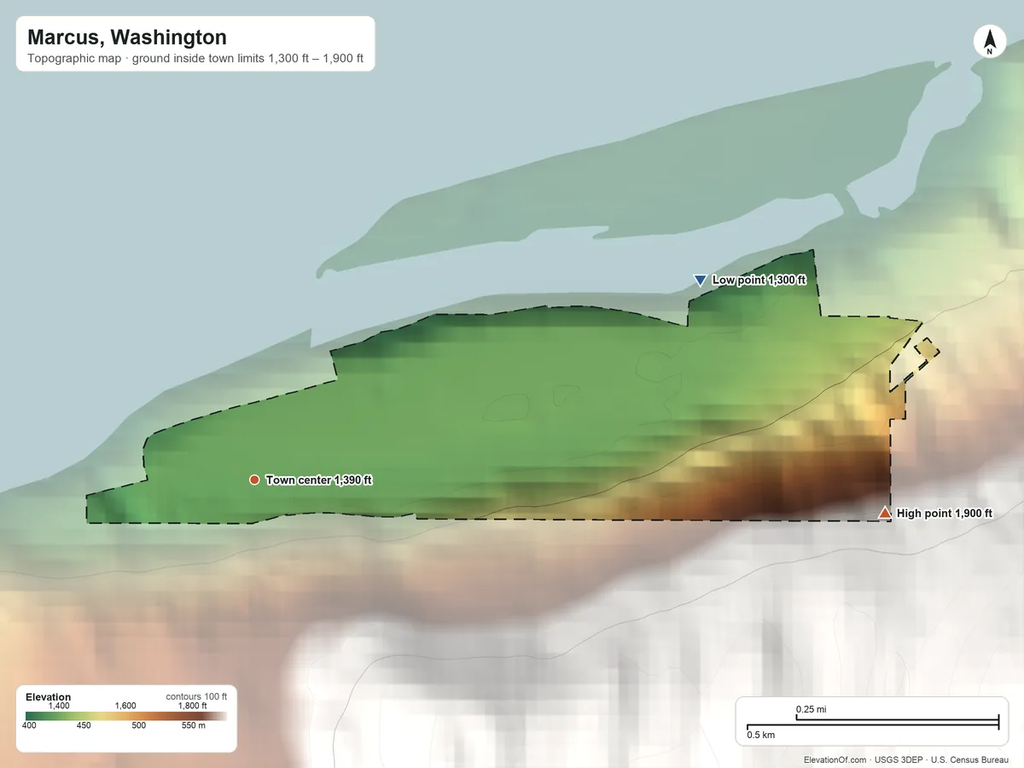
Task: Click the orange high point triangle marker
Action: pos(885,513)
